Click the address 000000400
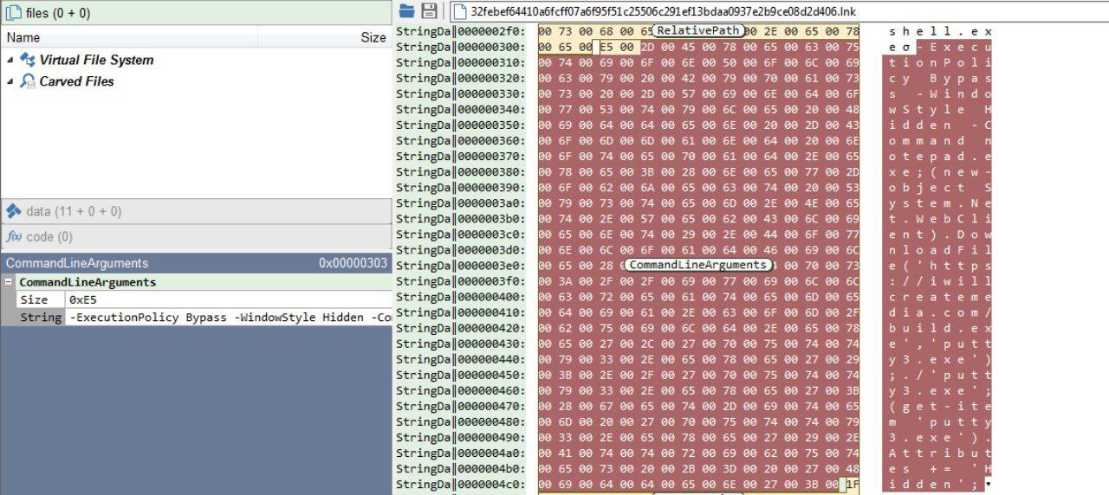This screenshot has height=495, width=1109. coord(491,296)
